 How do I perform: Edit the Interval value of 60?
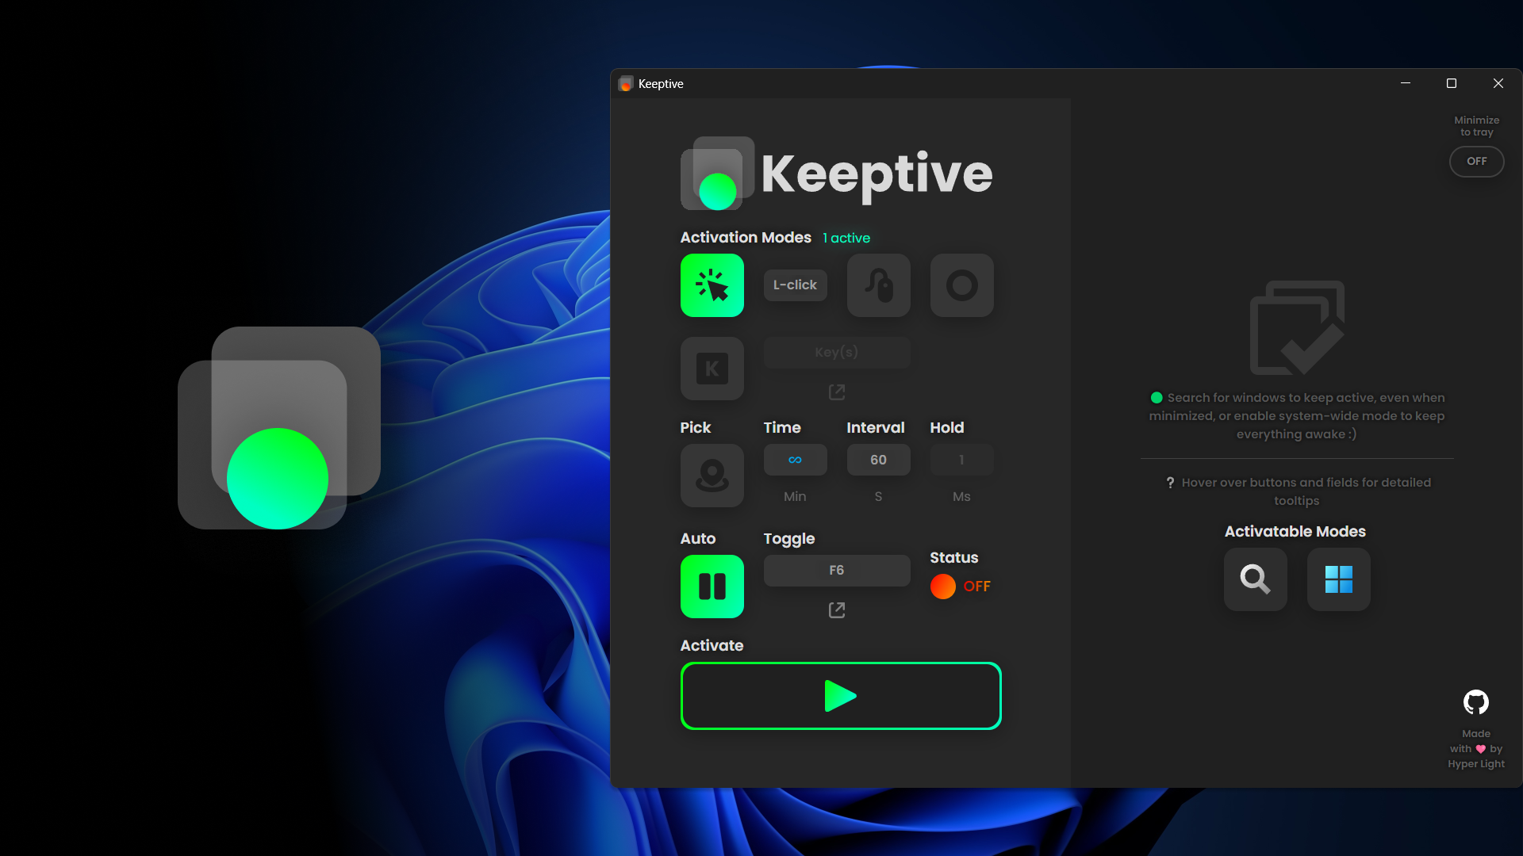coord(878,460)
